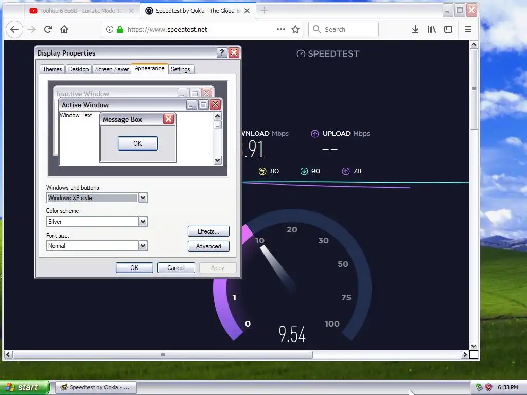Click the preview window scrollbar down arrow
This screenshot has height=395, width=527.
coord(218,160)
